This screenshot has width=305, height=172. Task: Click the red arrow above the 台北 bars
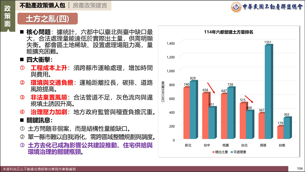[x=249, y=99]
